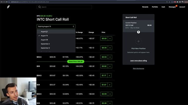This screenshot has height=105, width=188.
Task: Click the $0.22 price button
Action: point(104,38)
